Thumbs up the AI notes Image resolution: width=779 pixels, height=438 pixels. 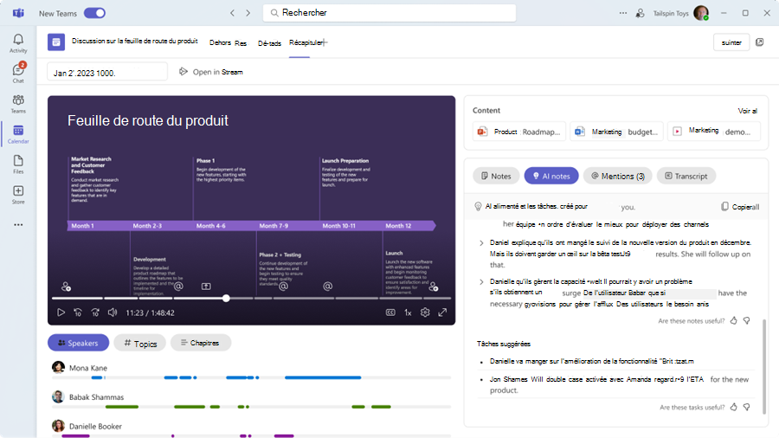pos(734,321)
